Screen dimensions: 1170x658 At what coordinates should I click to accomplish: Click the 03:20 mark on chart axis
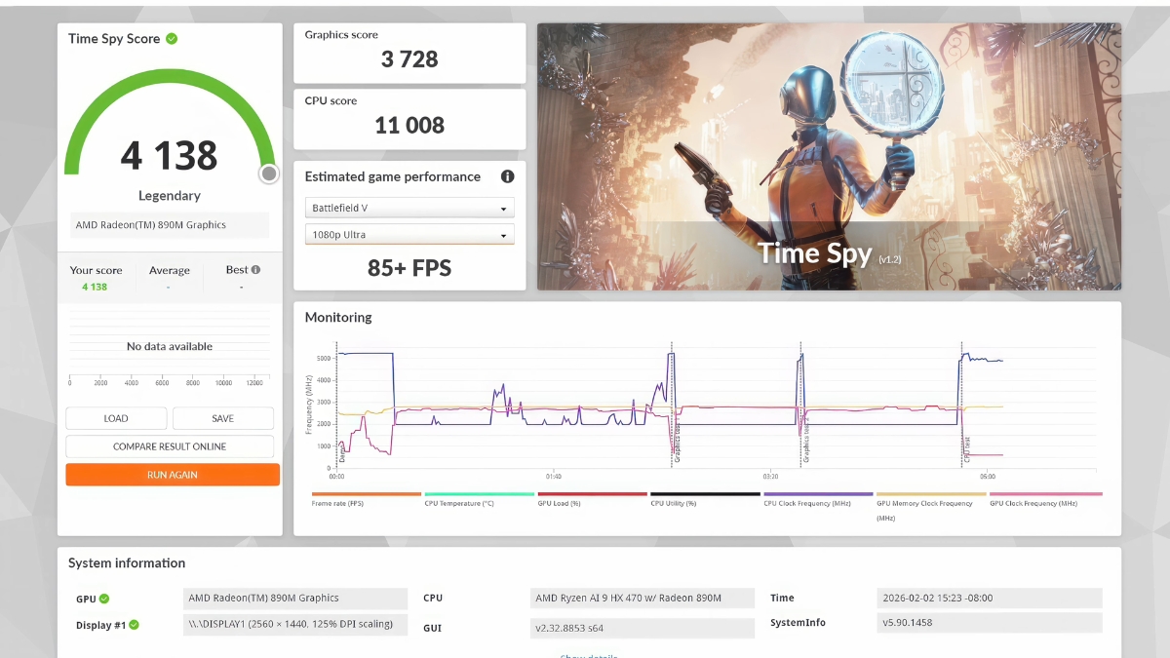770,477
